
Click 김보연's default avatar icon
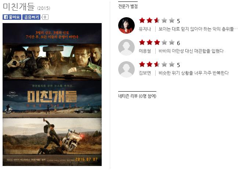point(126,69)
